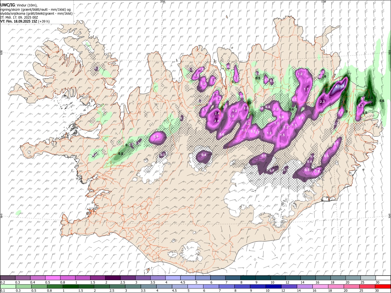Click the rain scale swatch starting at 0.5
Screen dimensions: 391x293
(39, 287)
